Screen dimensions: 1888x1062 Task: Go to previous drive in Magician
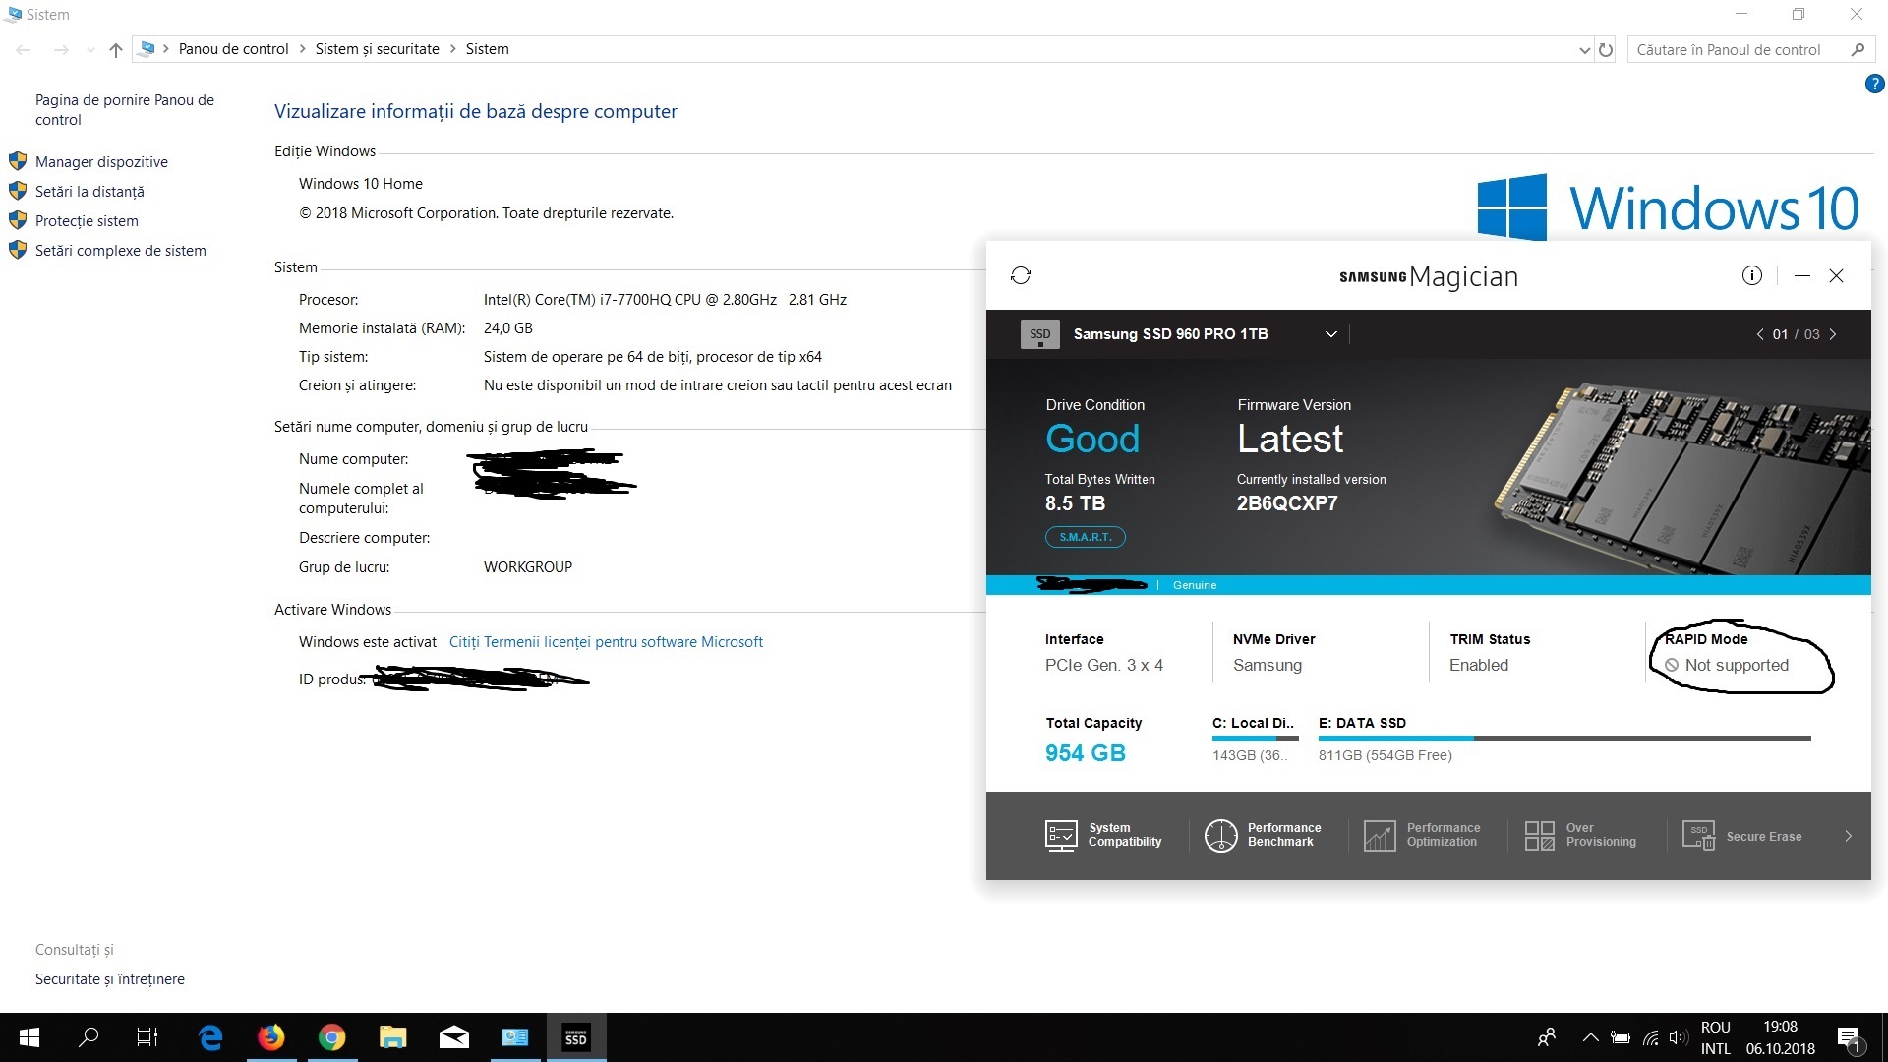click(x=1759, y=334)
